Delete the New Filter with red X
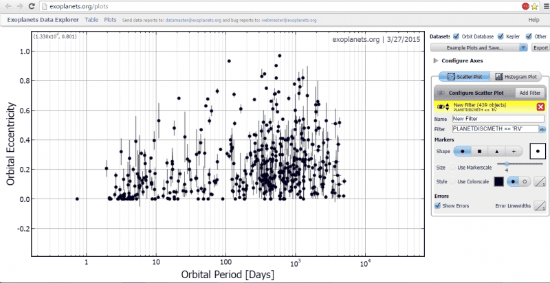550x283 pixels. click(540, 106)
